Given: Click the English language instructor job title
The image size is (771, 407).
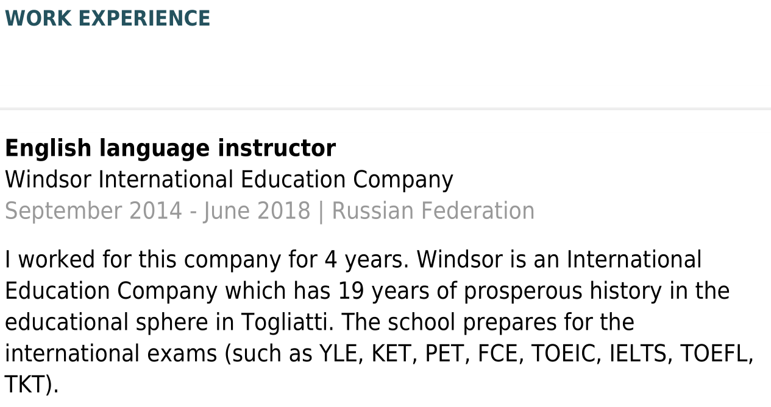Looking at the screenshot, I should tap(170, 148).
